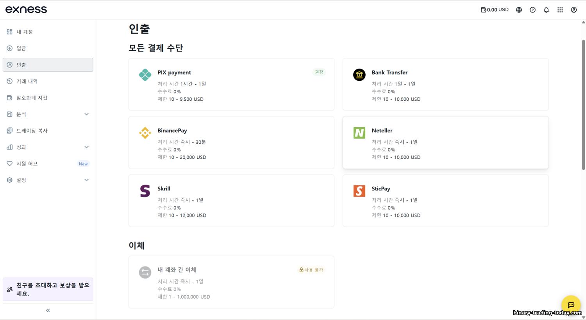Select the PIX payment withdrawal method

[231, 84]
